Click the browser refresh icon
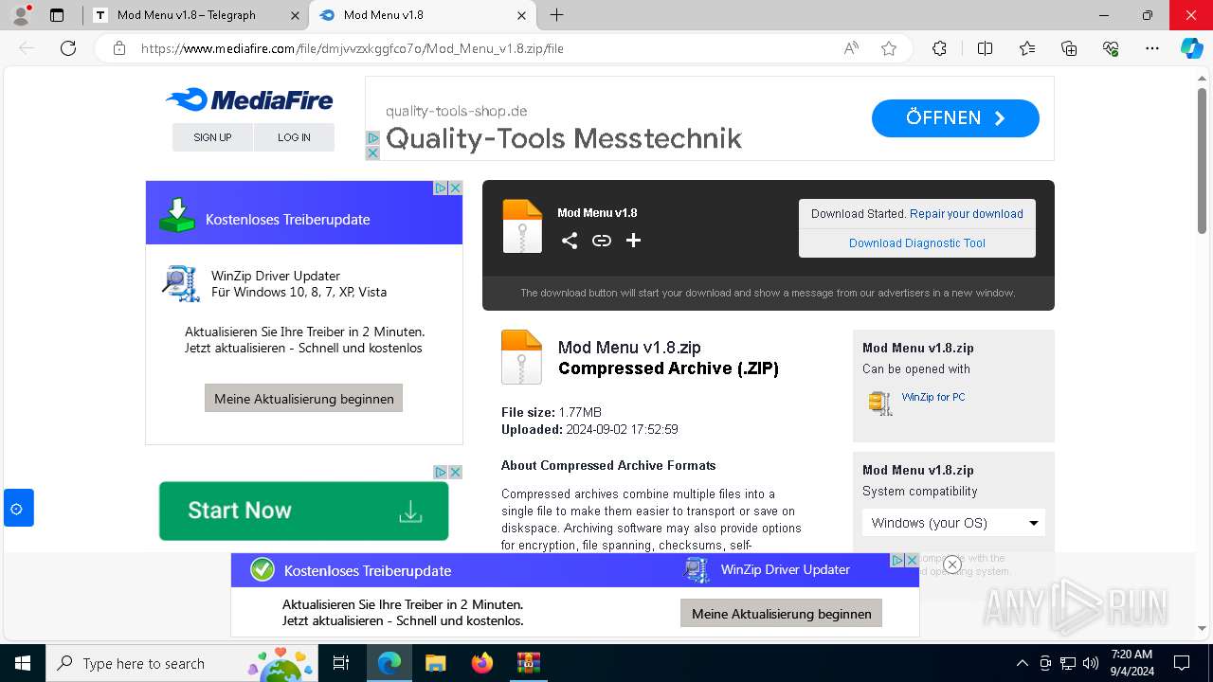This screenshot has width=1213, height=682. coord(68,48)
